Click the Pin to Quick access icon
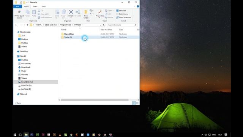This screenshot has width=243, height=137. point(19,12)
